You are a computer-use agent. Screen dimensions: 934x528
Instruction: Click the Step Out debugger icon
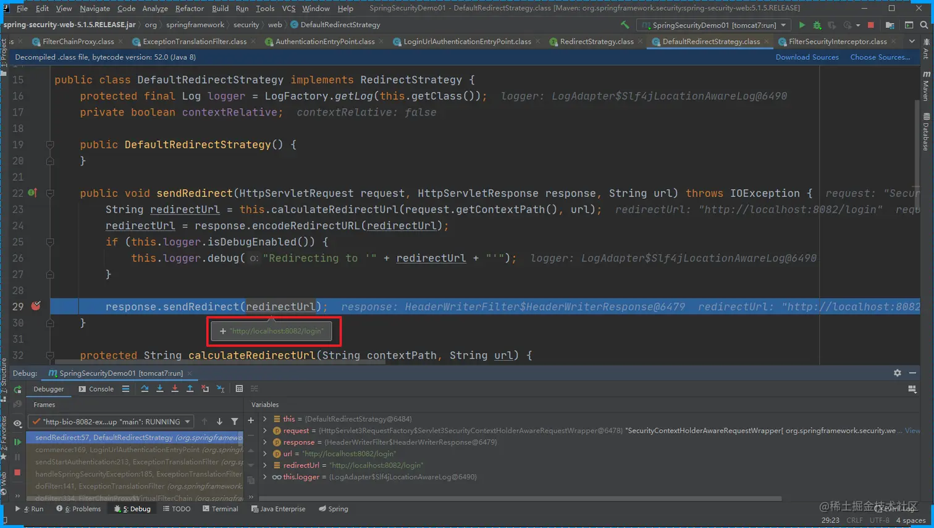click(x=190, y=388)
